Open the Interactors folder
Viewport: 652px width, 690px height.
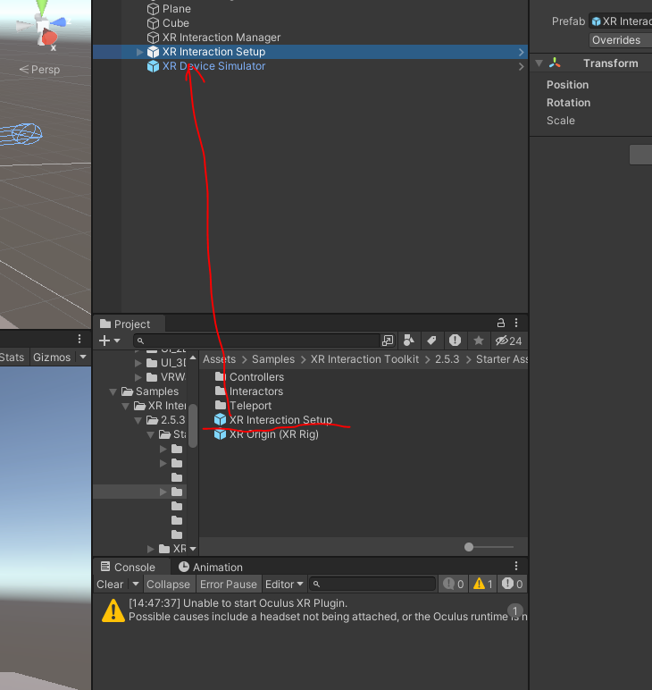pos(248,391)
